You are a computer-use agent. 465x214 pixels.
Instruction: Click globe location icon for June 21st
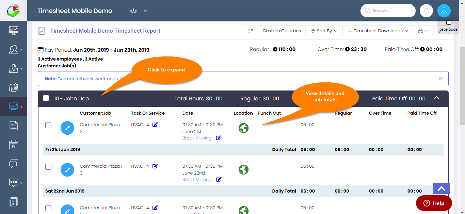(243, 128)
